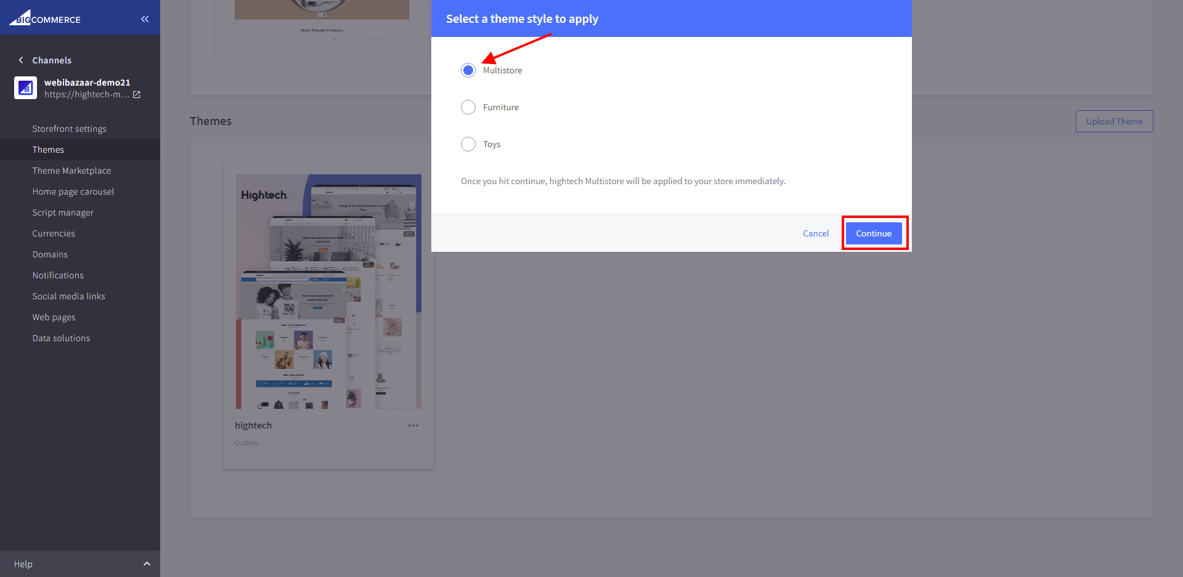Cancel the theme style dialog

tap(816, 233)
